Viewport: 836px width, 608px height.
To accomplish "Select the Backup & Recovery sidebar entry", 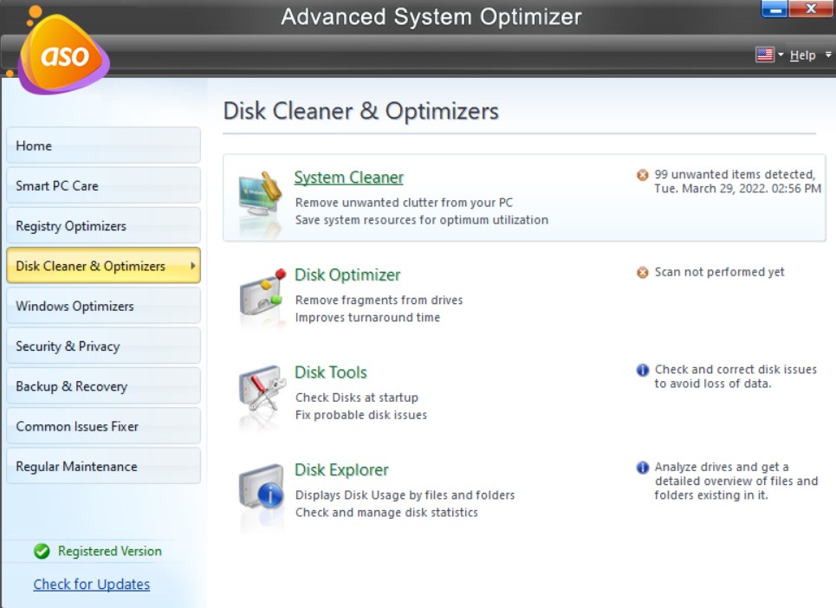I will [103, 385].
